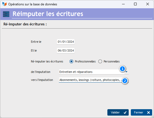Image resolution: width=154 pixels, height=118 pixels.
Task: Click the Réimputer les écritures header title
Action: (48, 14)
